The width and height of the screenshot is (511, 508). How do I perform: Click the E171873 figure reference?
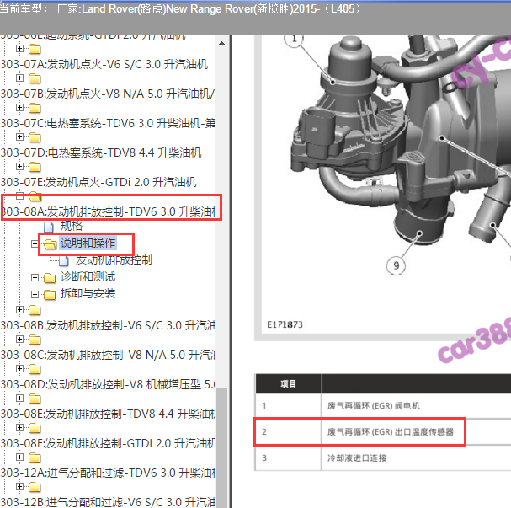(x=285, y=324)
